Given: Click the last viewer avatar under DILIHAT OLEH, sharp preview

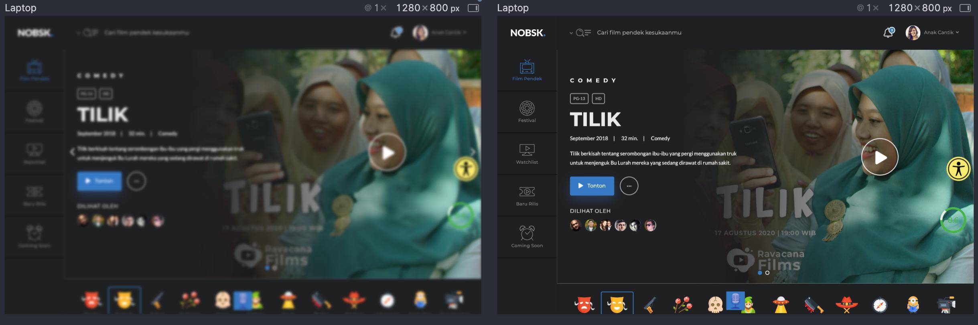Looking at the screenshot, I should (650, 225).
